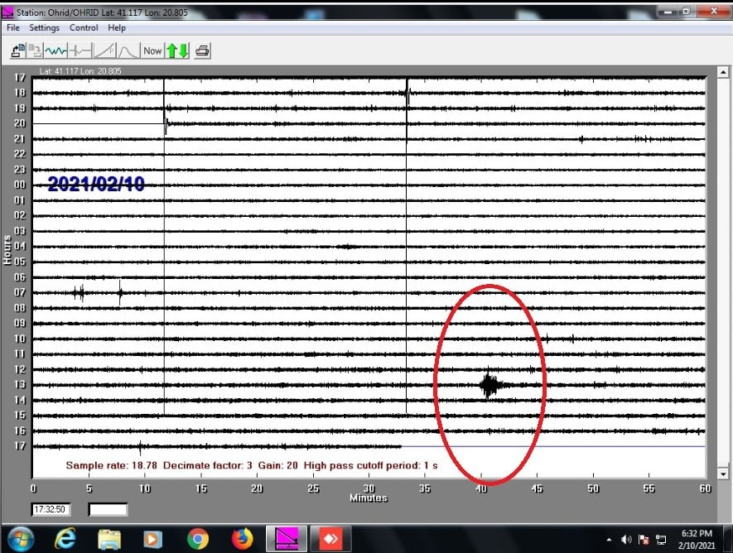Select the circled seismic event on the trace
733x553 pixels.
pos(489,384)
